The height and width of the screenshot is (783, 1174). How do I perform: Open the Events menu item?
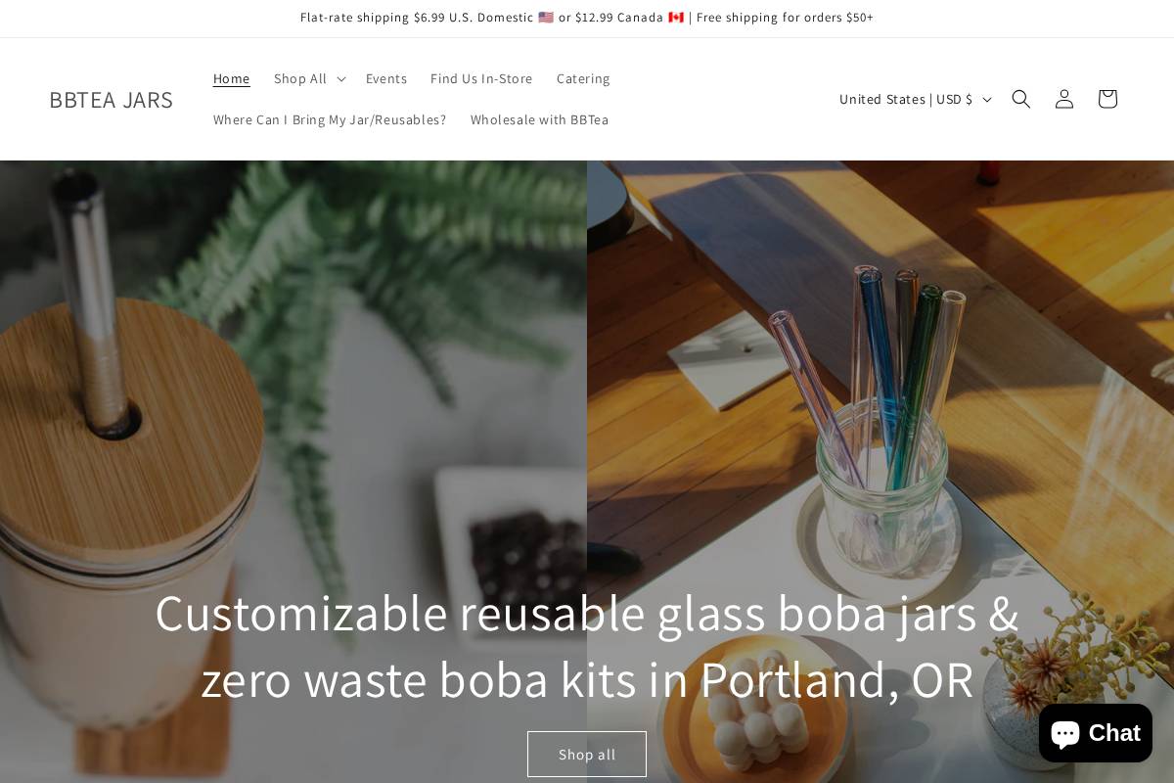[x=386, y=78]
